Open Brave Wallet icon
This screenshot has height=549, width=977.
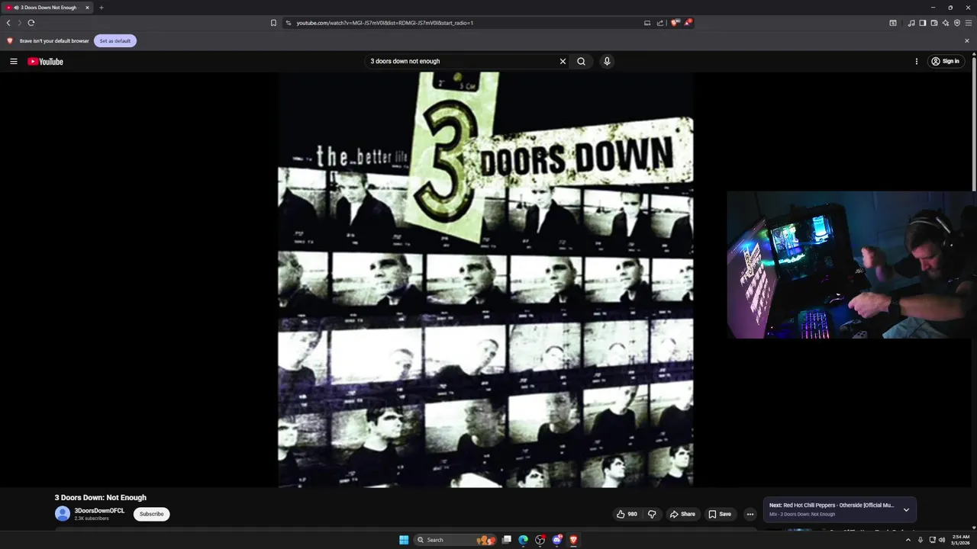934,23
